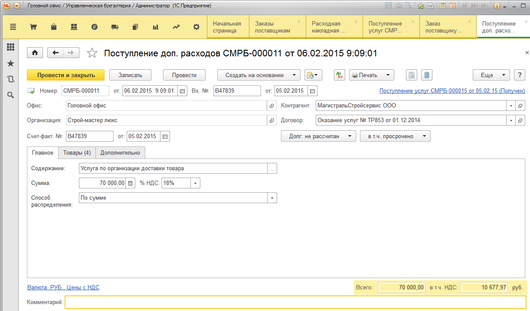This screenshot has width=530, height=311.
Task: Click the shopping cart section icon
Action: (33, 27)
